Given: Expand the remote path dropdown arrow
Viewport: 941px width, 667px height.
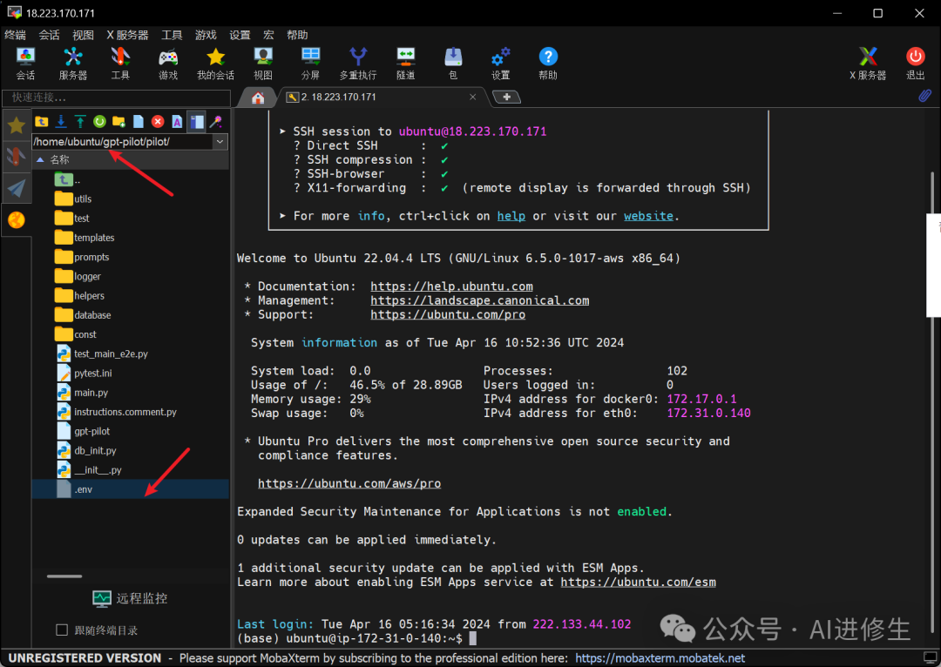Looking at the screenshot, I should (220, 142).
